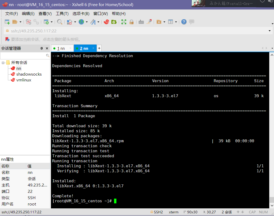
Task: Open the 编辑(E) menu
Action: point(28,14)
